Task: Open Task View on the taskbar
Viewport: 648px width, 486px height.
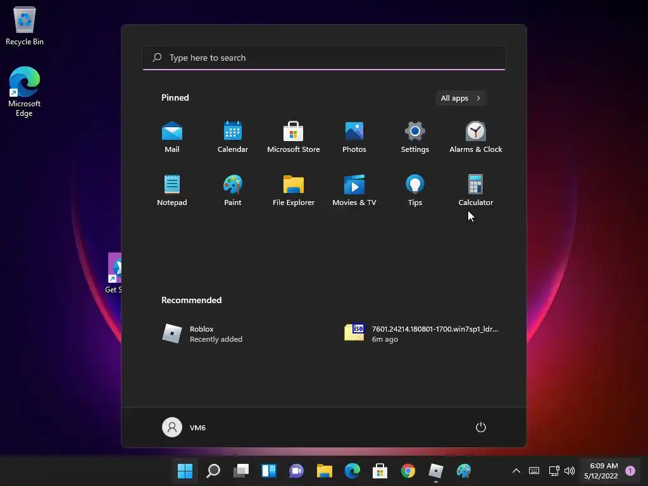Action: click(x=241, y=471)
